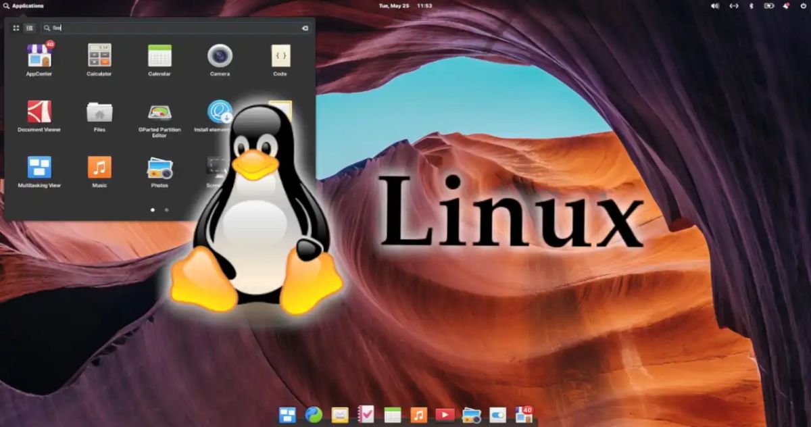The width and height of the screenshot is (811, 427).
Task: Open the date and time dropdown
Action: pos(395,5)
